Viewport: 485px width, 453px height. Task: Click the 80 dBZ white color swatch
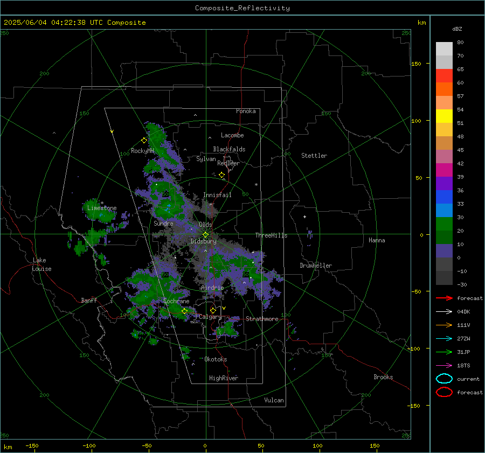click(444, 49)
